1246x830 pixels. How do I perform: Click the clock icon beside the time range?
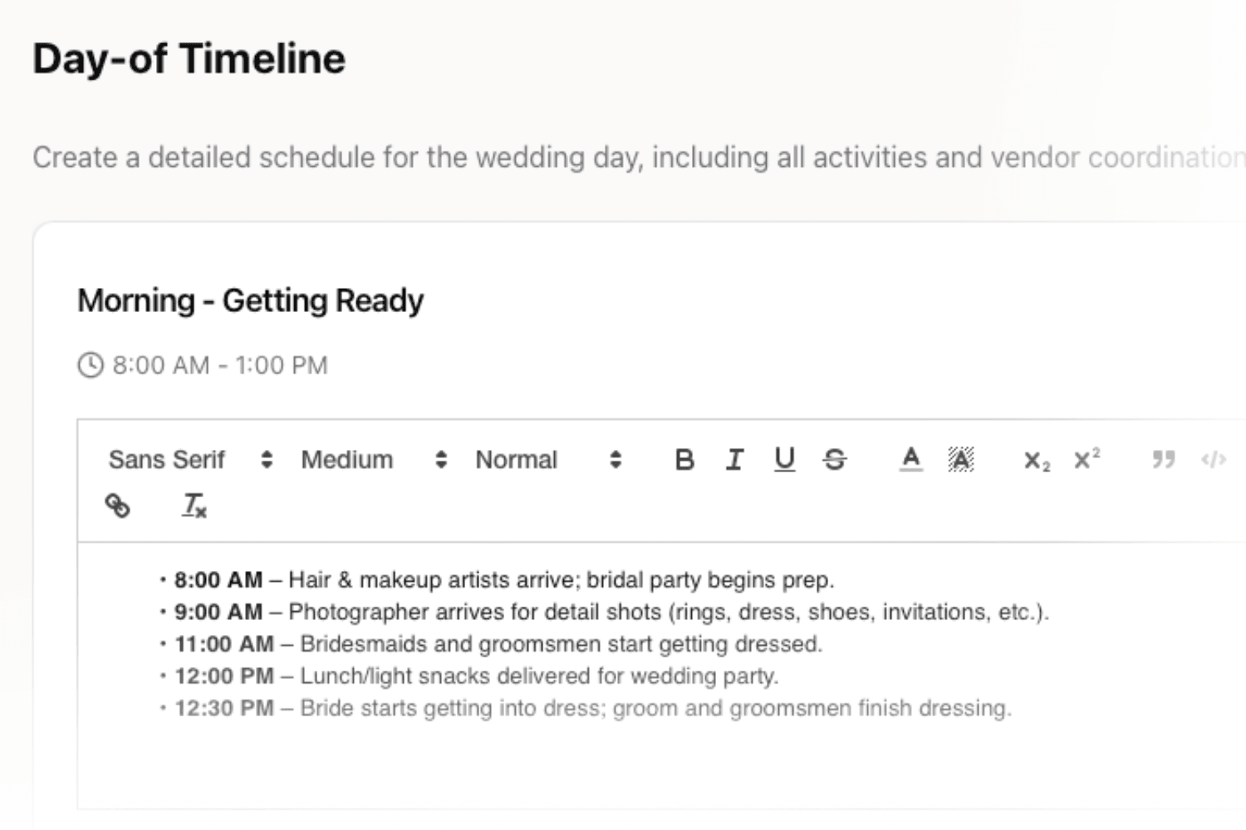(91, 365)
